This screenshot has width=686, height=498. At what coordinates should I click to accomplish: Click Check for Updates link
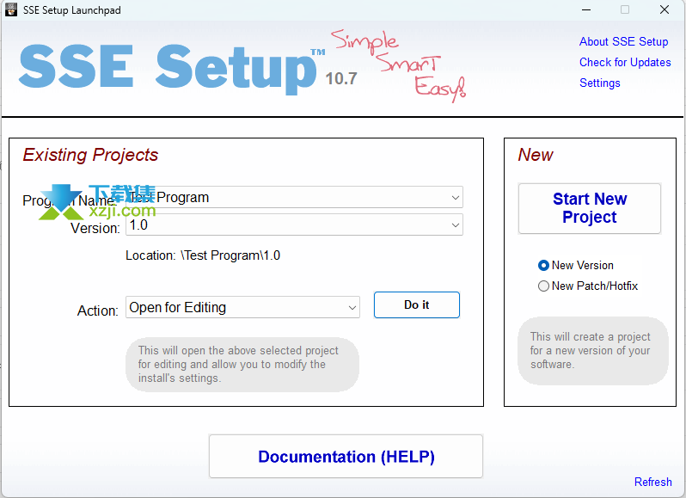pos(625,62)
